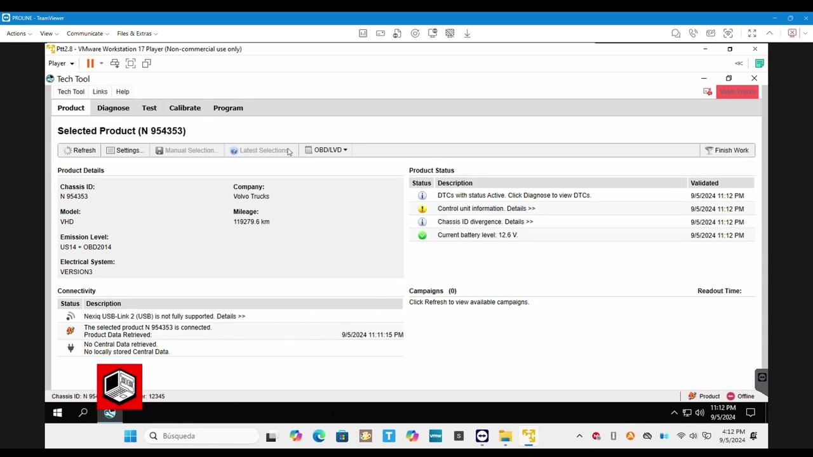Image resolution: width=813 pixels, height=457 pixels.
Task: Enter VMware Player full screen mode
Action: (x=130, y=63)
